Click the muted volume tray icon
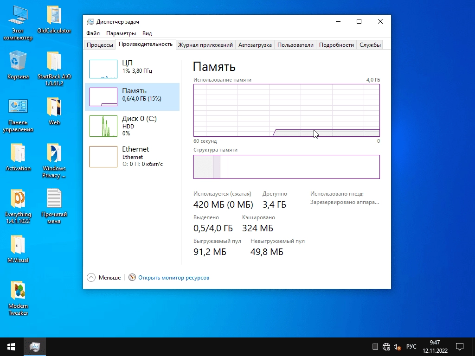Screen dimensions: 475x356 tap(397, 347)
